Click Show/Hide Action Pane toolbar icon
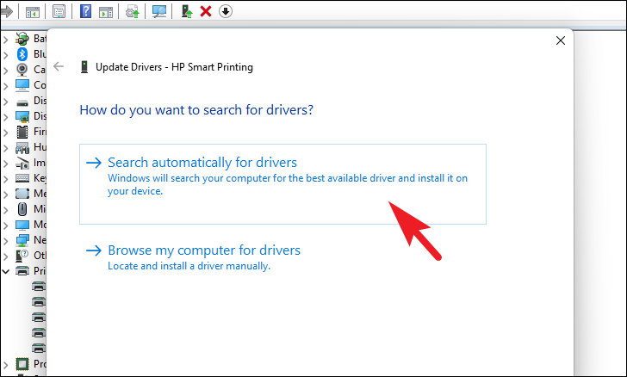This screenshot has width=627, height=377. pos(106,11)
